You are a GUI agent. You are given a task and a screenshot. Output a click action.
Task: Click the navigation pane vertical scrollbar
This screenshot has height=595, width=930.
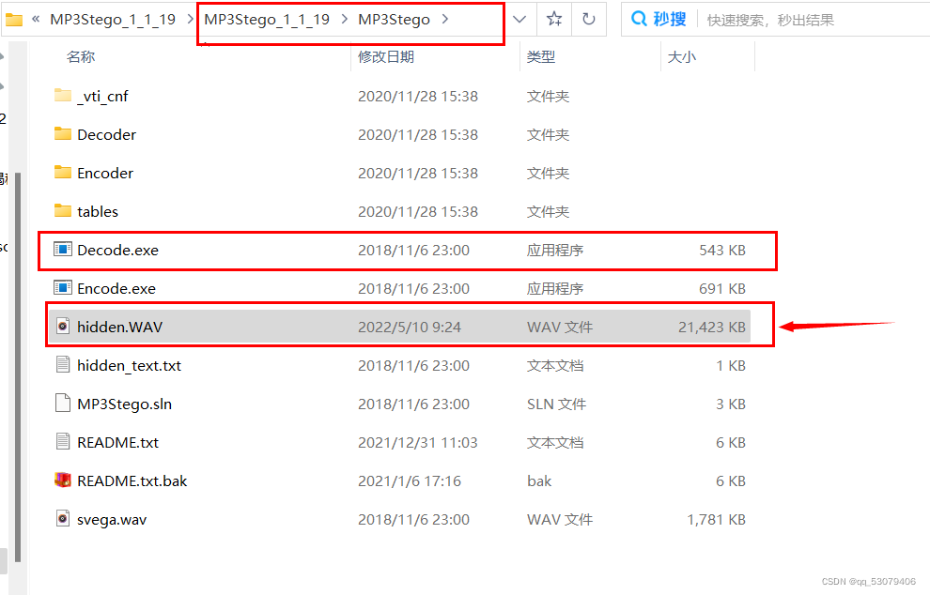click(x=18, y=368)
